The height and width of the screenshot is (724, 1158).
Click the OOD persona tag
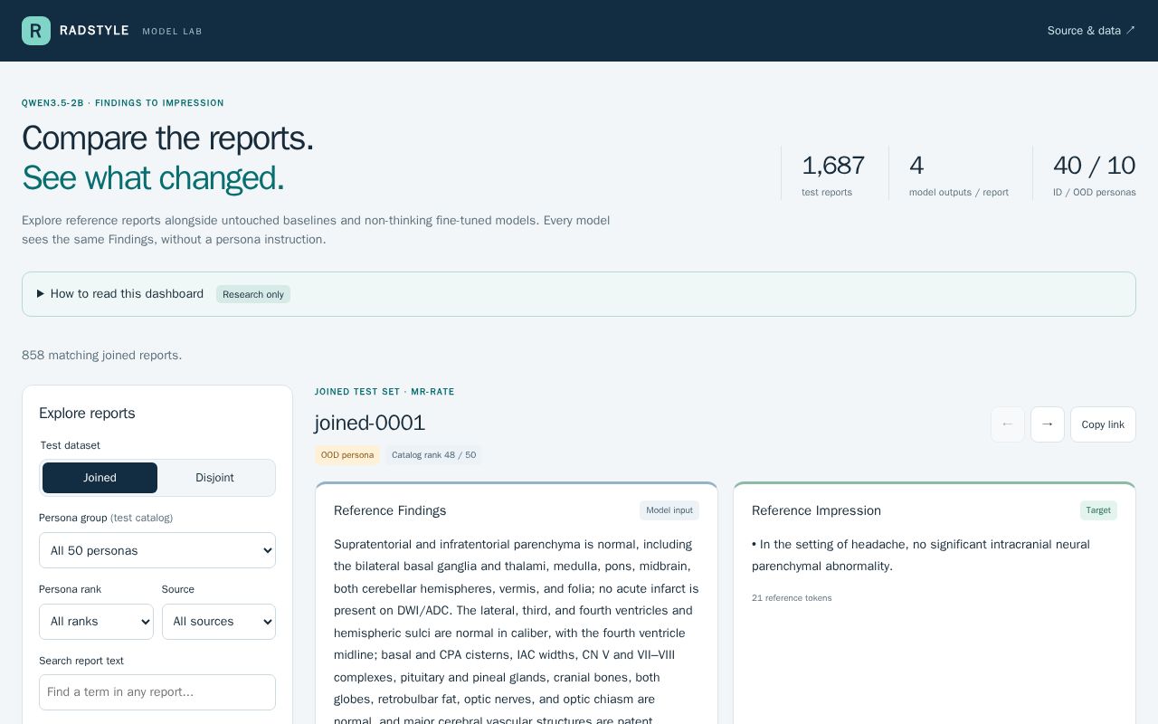tap(347, 455)
